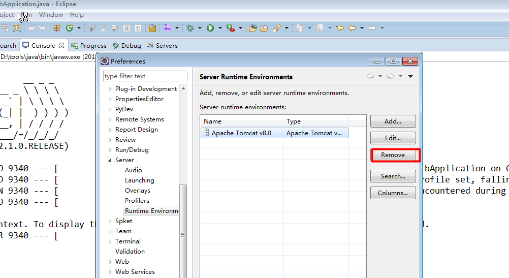Image resolution: width=509 pixels, height=278 pixels.
Task: Click the Undo arrow in the toolbar
Action: (31, 28)
